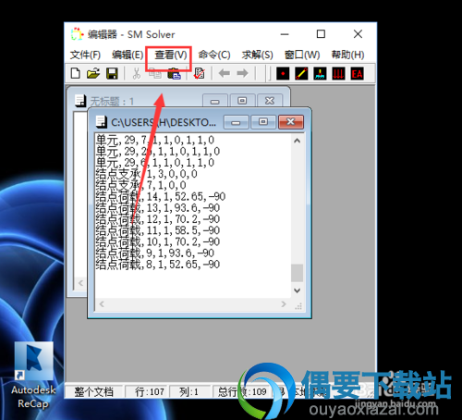
Task: Open the 文件(F) menu
Action: click(x=85, y=55)
